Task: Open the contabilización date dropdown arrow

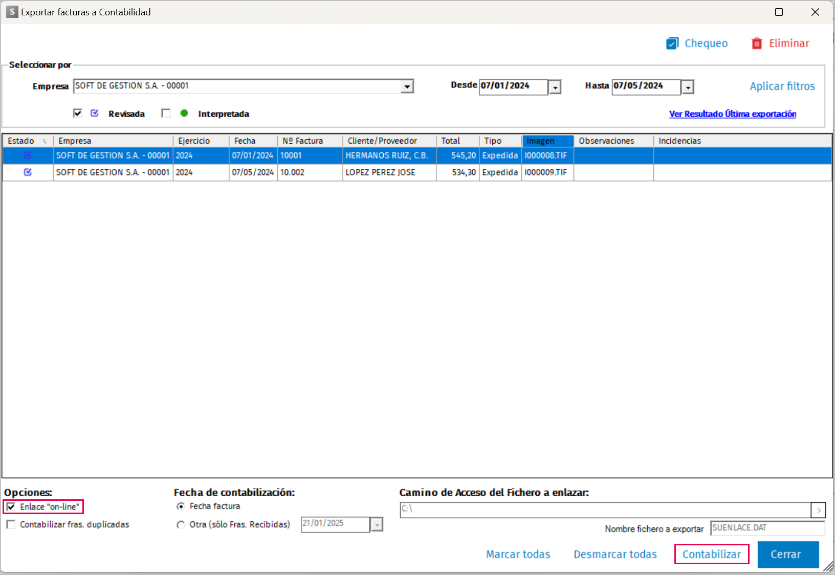Action: point(377,525)
